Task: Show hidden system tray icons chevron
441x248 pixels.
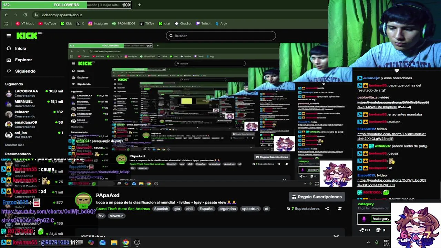Action: click(x=368, y=242)
